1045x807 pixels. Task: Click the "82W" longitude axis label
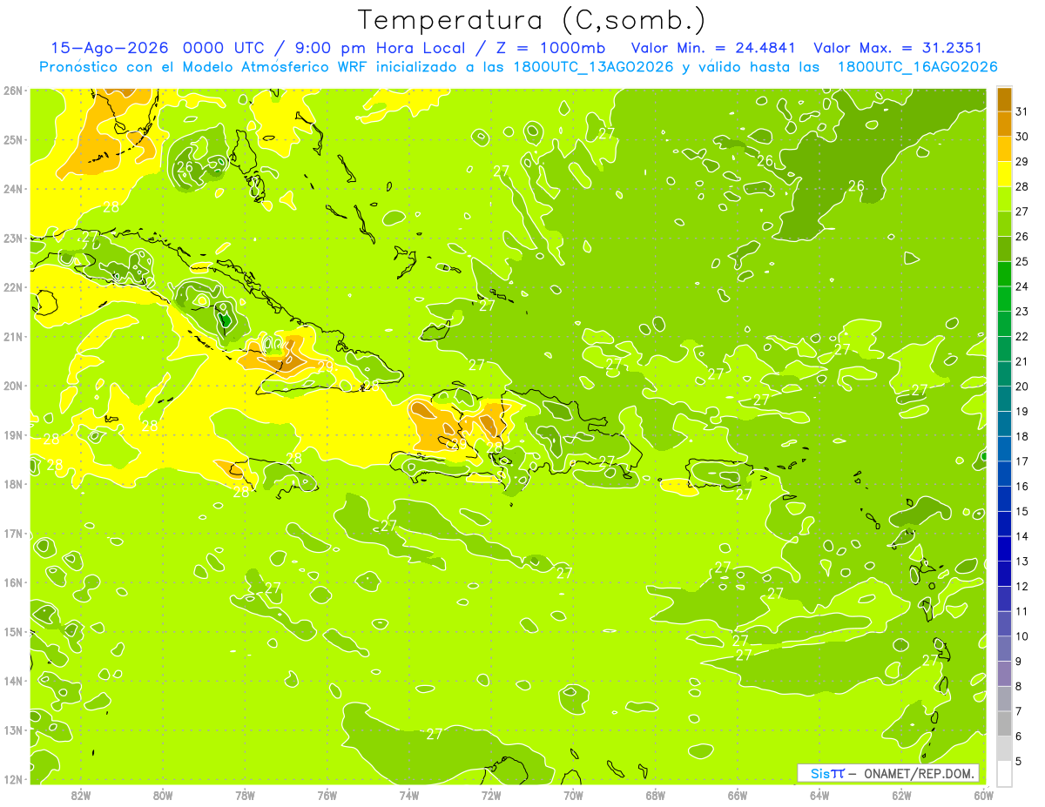(80, 795)
